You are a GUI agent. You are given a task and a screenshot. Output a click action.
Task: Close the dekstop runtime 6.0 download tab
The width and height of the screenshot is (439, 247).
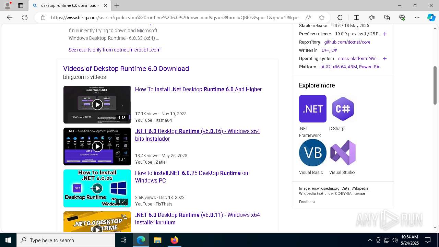(105, 5)
